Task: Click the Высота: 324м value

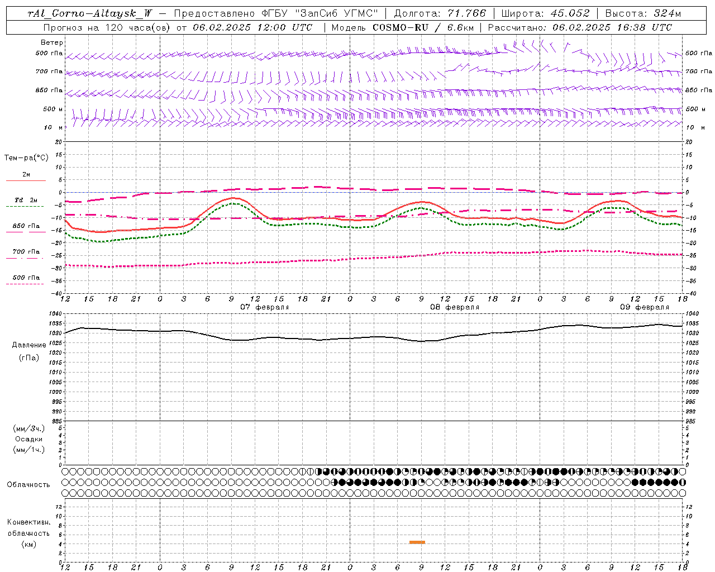Action: [643, 13]
